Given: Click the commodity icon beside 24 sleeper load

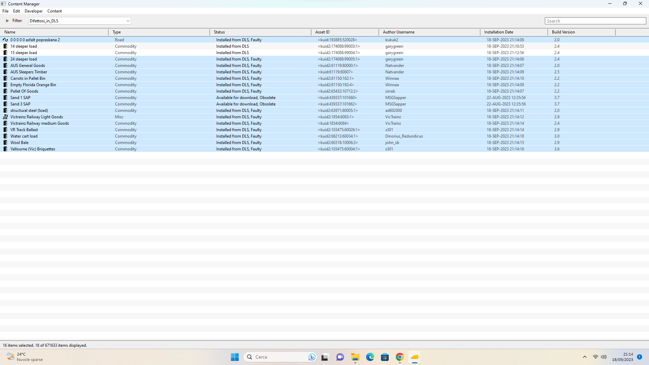Looking at the screenshot, I should pos(5,59).
